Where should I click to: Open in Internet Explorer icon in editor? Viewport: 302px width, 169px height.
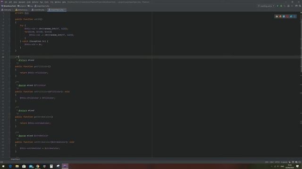(291, 16)
